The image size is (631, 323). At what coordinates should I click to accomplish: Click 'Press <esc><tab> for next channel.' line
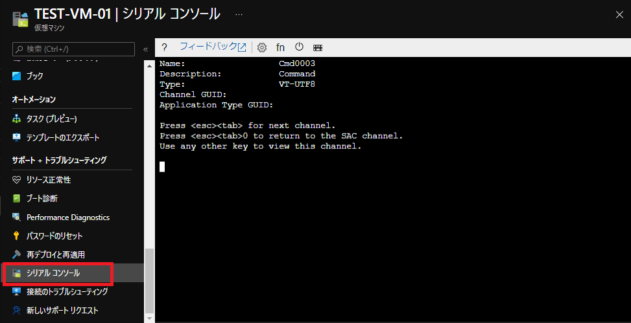click(248, 126)
